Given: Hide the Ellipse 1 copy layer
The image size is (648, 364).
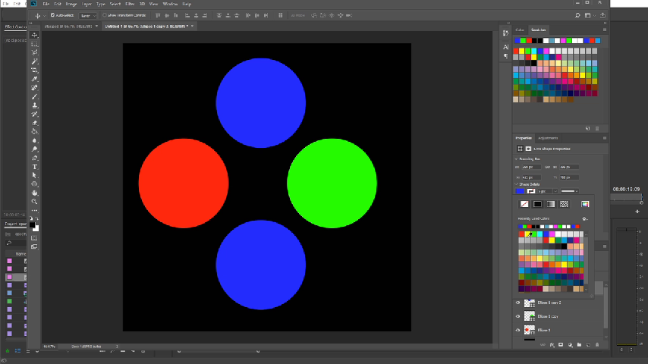Looking at the screenshot, I should [x=518, y=315].
